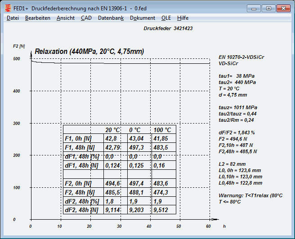
Task: Click the Warnung T<T1relax text
Action: (250, 195)
